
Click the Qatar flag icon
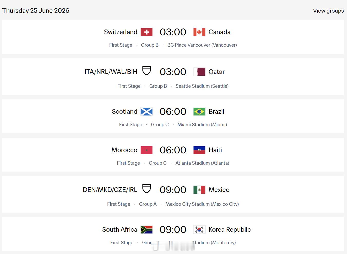tap(199, 72)
